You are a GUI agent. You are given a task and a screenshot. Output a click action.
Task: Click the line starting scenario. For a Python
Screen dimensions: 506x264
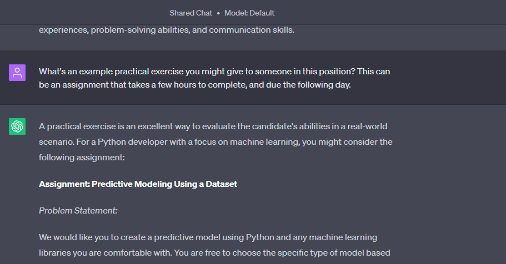[x=216, y=142]
